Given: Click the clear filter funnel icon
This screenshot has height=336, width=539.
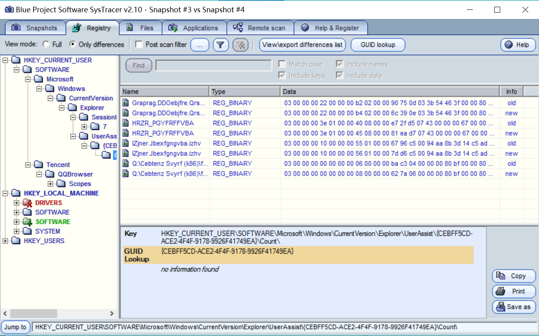Looking at the screenshot, I should [x=240, y=45].
